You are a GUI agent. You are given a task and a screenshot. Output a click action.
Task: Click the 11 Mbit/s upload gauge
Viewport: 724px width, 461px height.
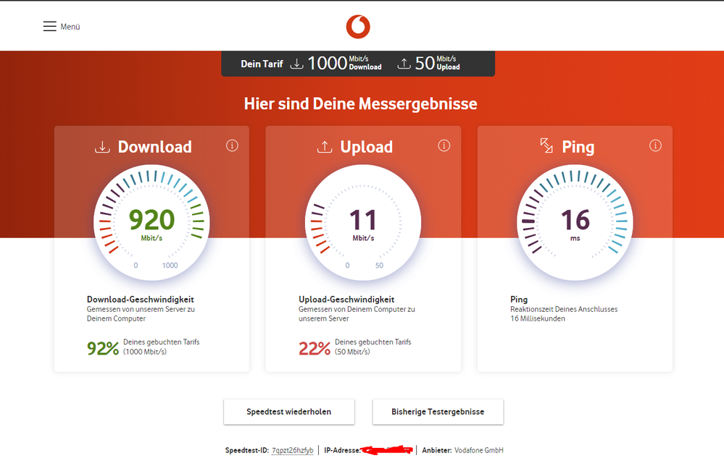coord(363,223)
